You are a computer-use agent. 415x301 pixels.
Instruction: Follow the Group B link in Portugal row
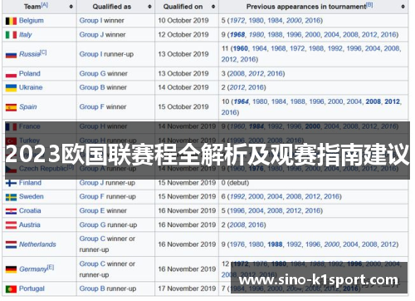(x=92, y=289)
